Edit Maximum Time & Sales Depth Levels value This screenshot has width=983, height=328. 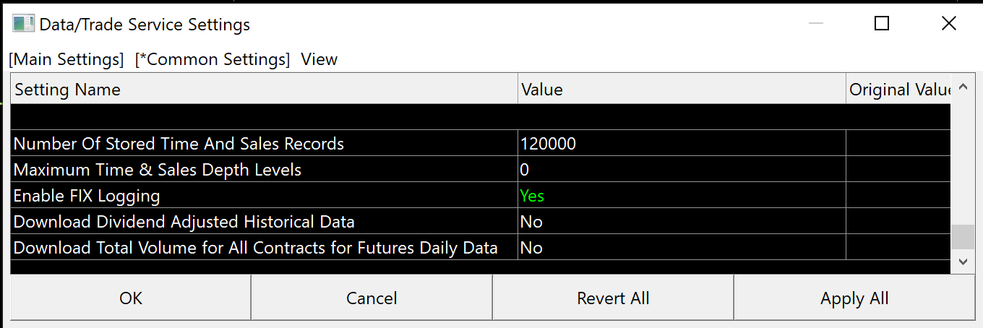point(525,170)
